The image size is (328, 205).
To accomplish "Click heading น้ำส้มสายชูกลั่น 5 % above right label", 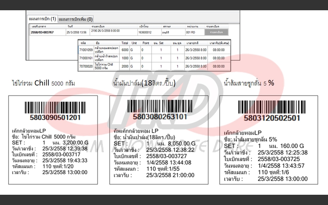I will pyautogui.click(x=249, y=83).
